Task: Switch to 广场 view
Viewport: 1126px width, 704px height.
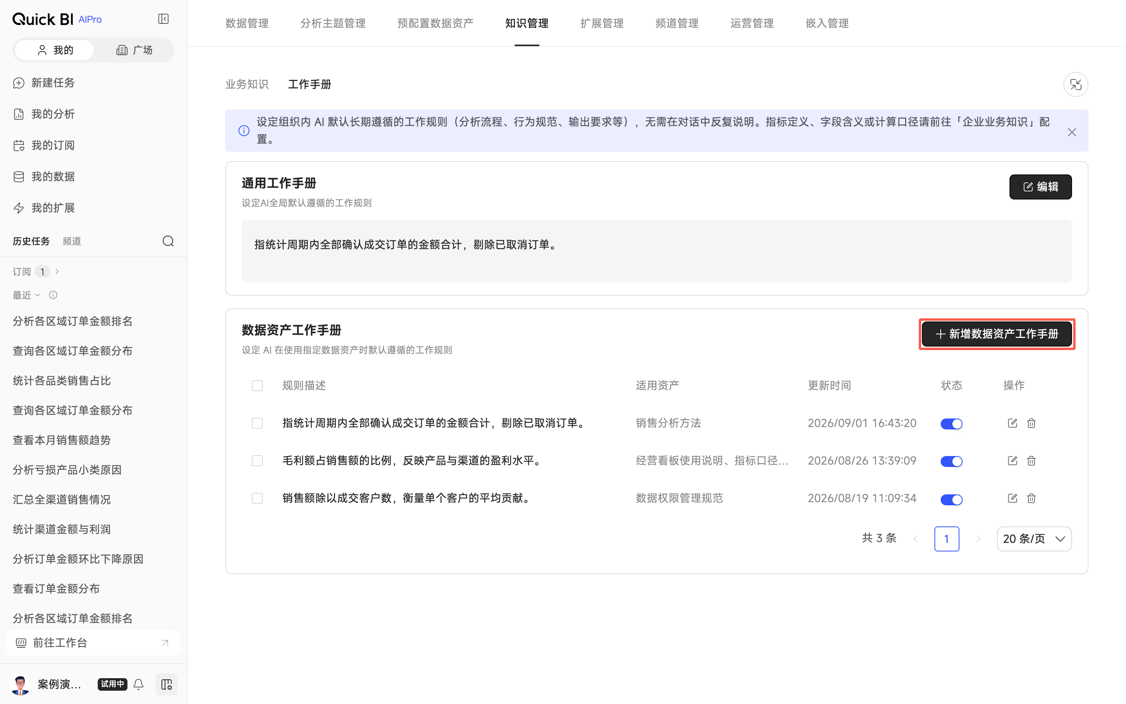Action: [x=134, y=50]
